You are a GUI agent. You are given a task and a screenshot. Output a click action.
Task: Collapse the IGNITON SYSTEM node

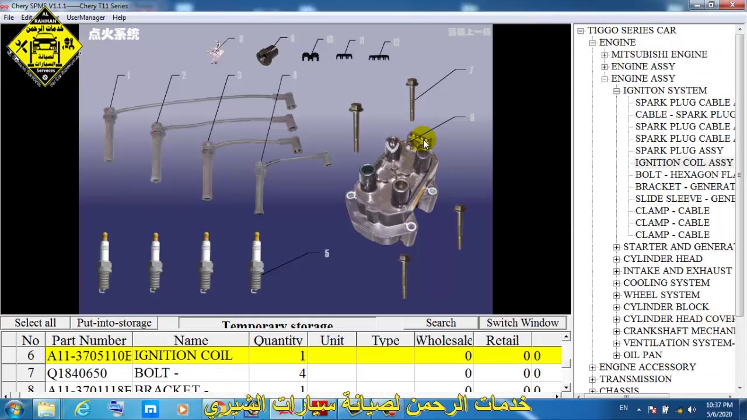(616, 90)
